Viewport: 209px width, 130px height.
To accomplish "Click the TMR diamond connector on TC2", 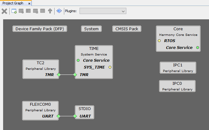I will (58, 75).
